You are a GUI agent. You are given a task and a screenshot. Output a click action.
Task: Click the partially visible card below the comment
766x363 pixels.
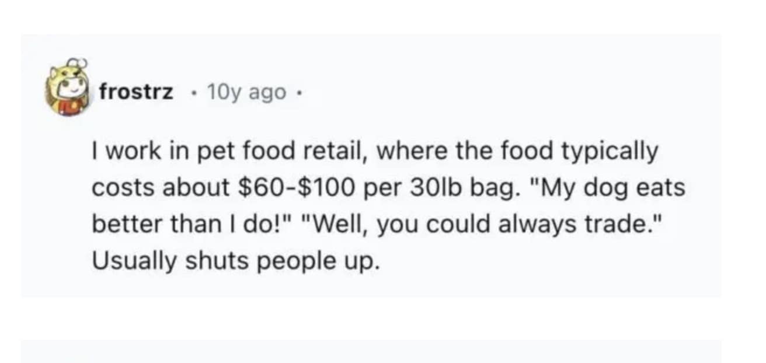pos(371,353)
